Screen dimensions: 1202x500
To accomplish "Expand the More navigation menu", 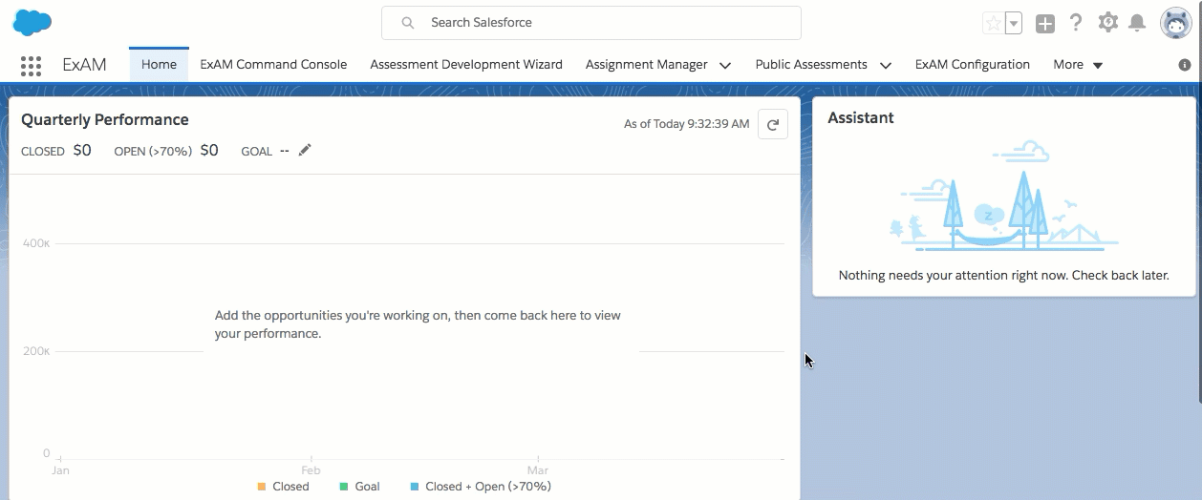I will pyautogui.click(x=1078, y=65).
